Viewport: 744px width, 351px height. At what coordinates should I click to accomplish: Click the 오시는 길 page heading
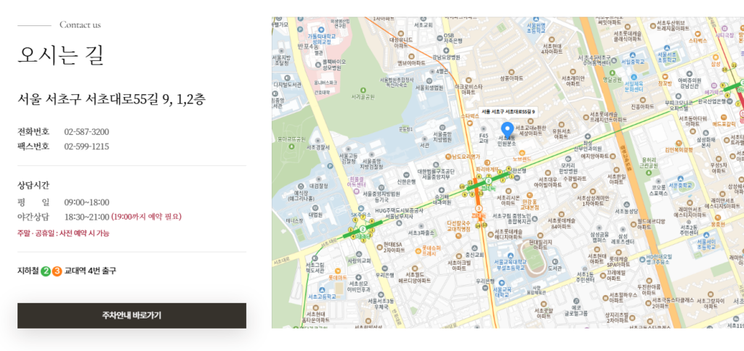(x=61, y=56)
